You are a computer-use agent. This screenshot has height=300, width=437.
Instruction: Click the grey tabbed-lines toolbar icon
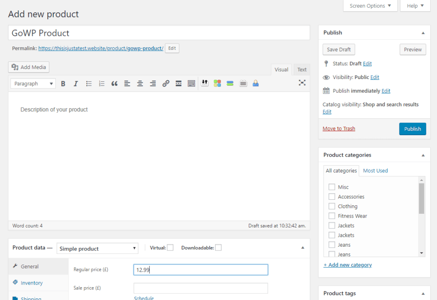point(243,83)
